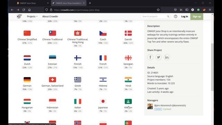222x125 pixels.
Task: Select the OWASP Juice Shop translation tab
Action: point(69,3)
